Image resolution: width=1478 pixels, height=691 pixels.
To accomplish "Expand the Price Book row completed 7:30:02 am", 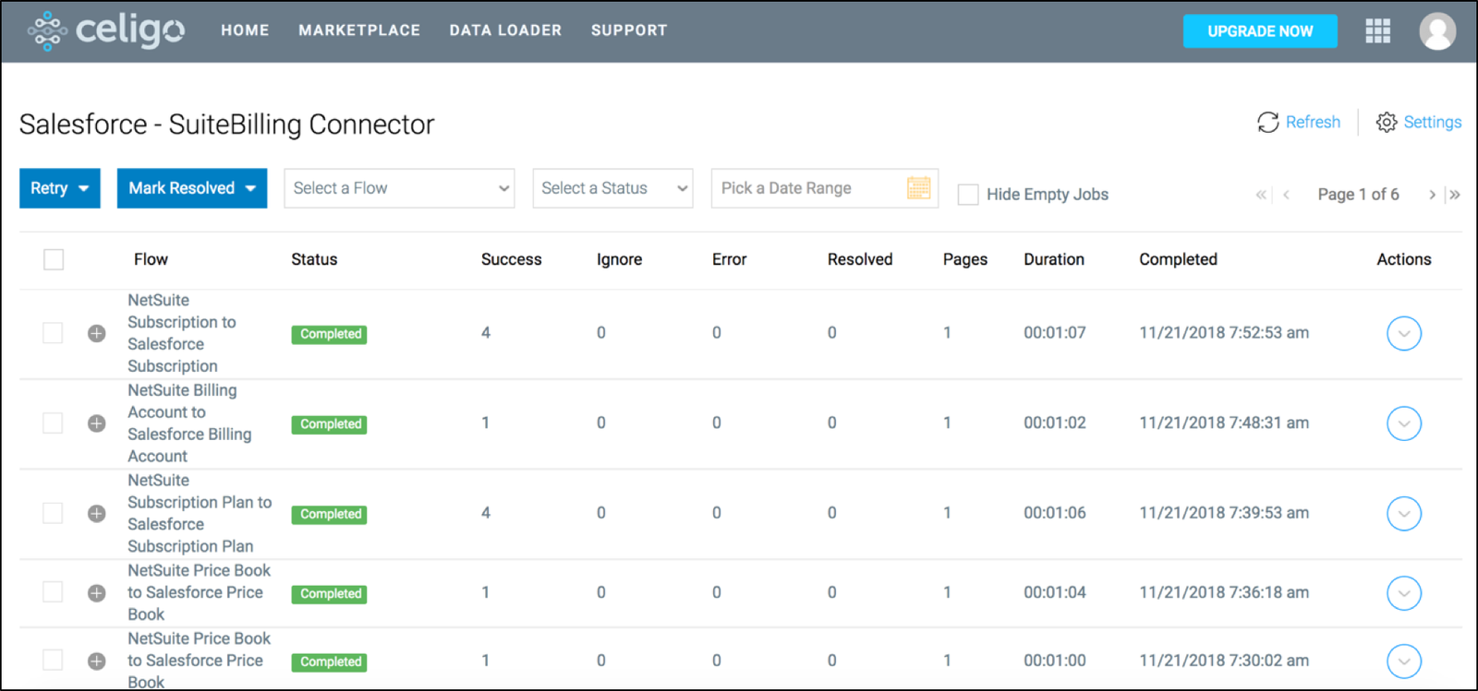I will pos(96,661).
